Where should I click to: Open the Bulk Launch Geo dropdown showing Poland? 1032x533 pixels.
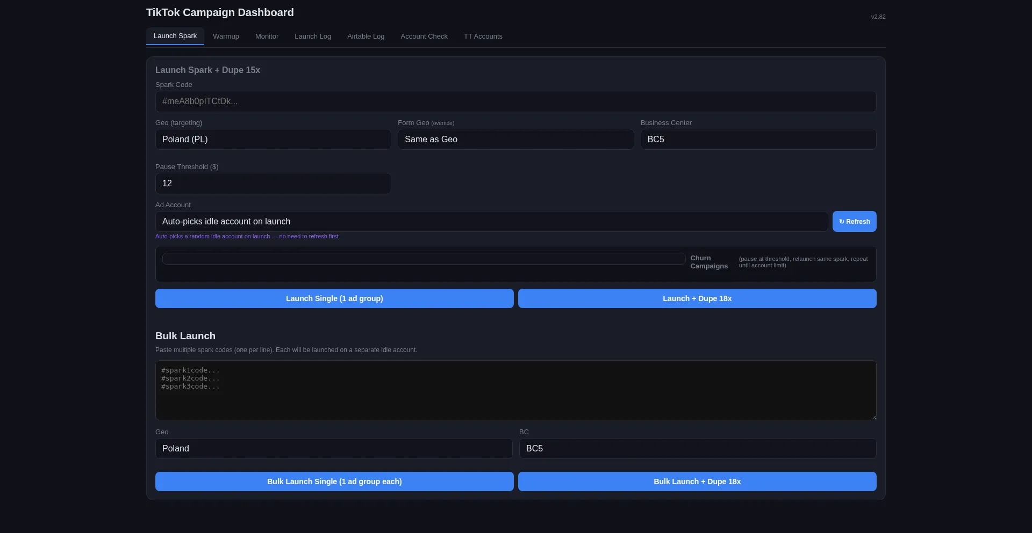tap(334, 449)
